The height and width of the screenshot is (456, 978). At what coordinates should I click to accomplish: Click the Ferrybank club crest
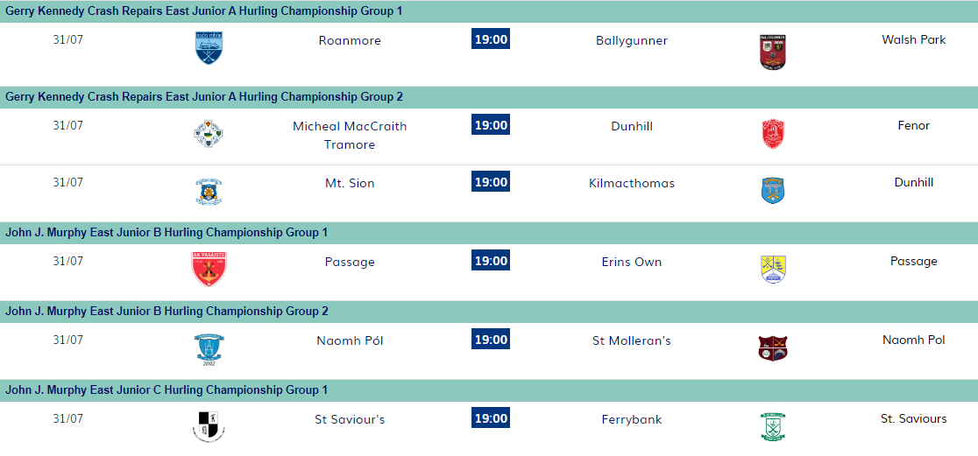click(x=772, y=426)
